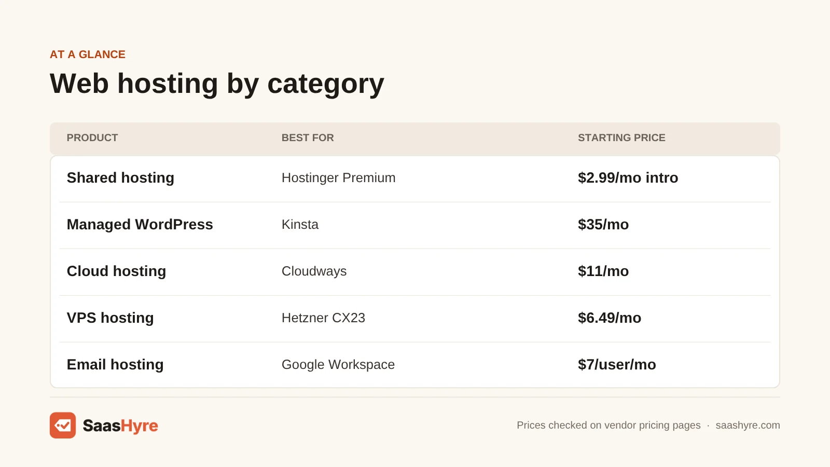Click the SaasHyre brand name

[x=120, y=426]
